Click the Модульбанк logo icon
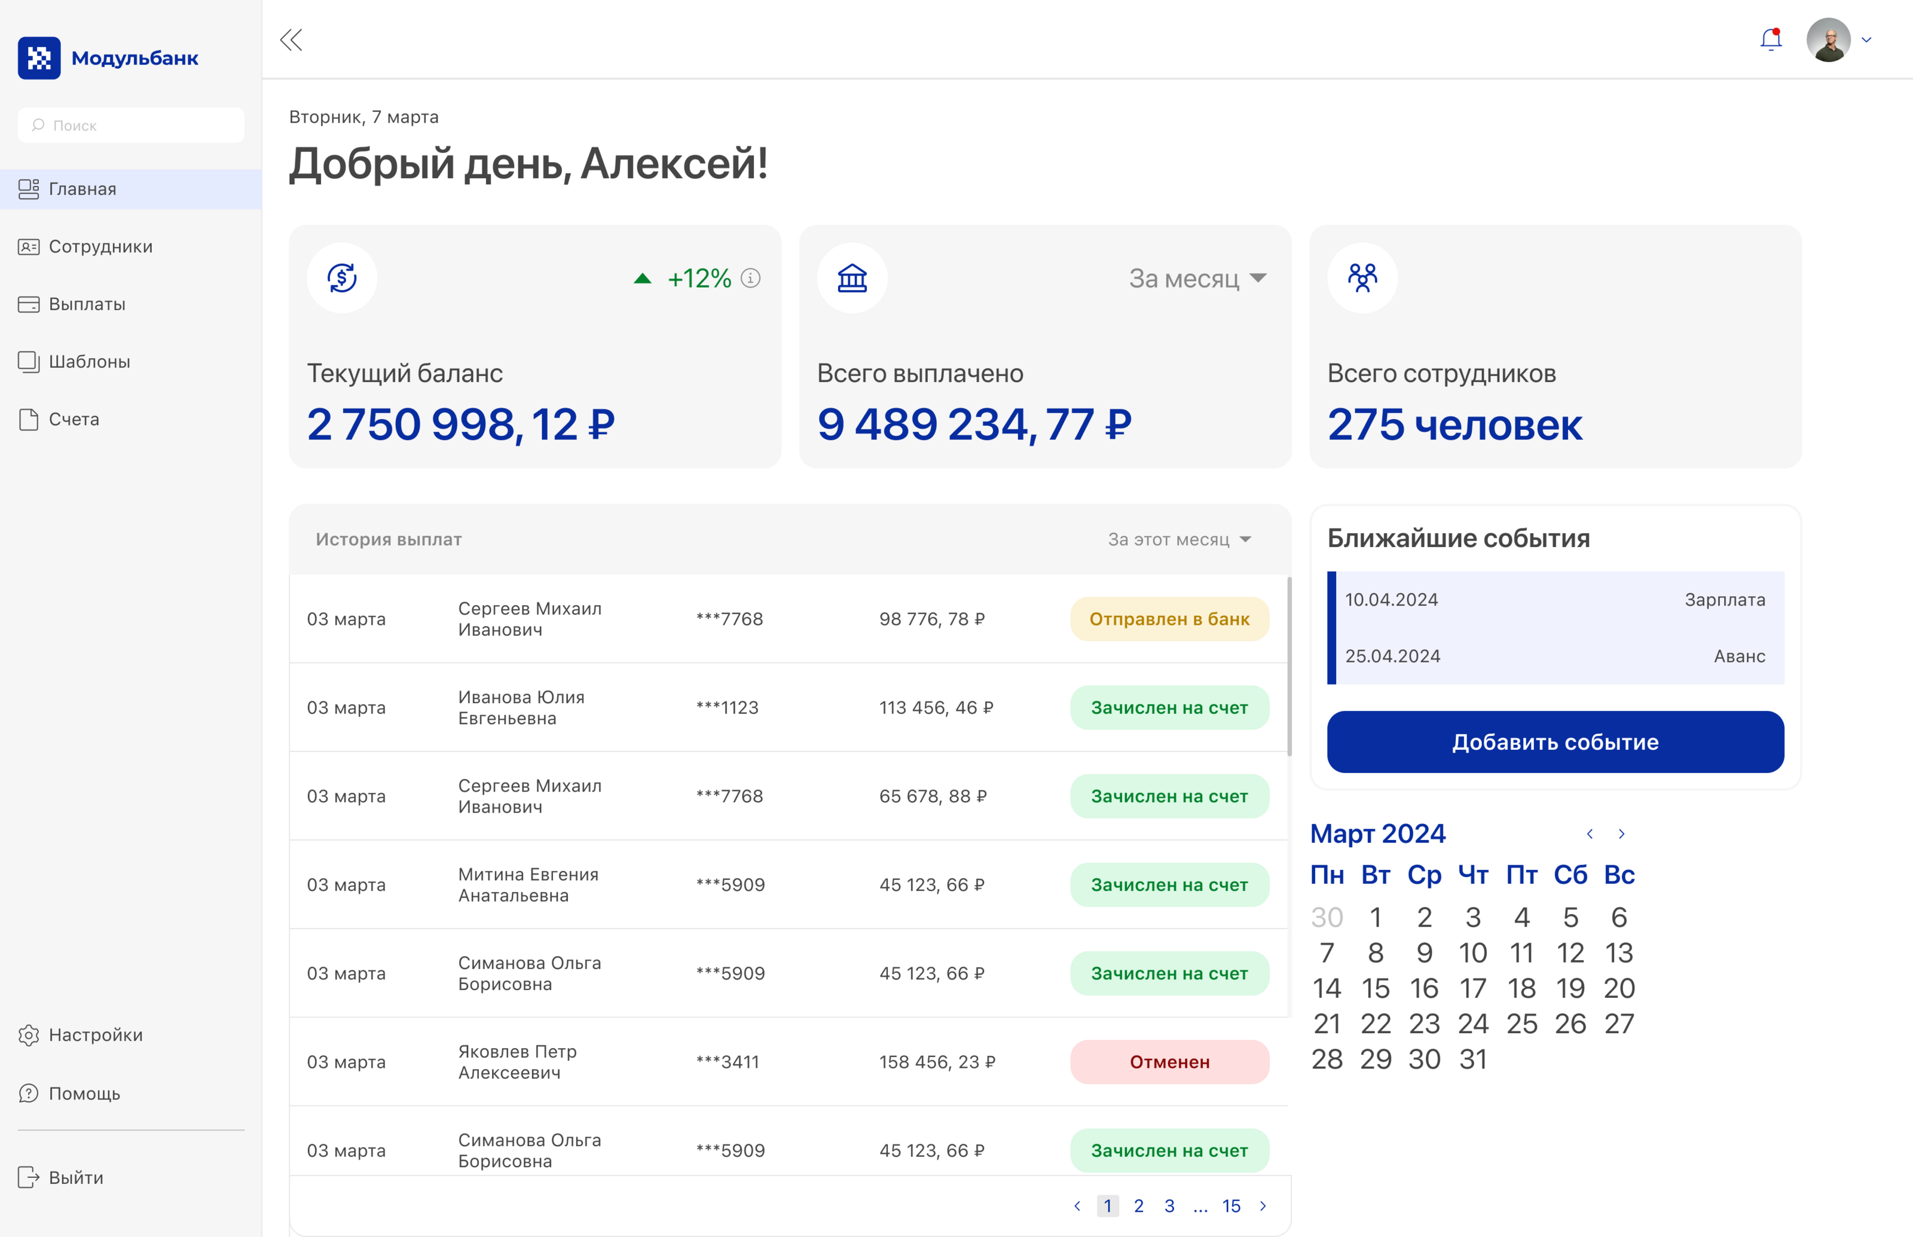 point(38,58)
